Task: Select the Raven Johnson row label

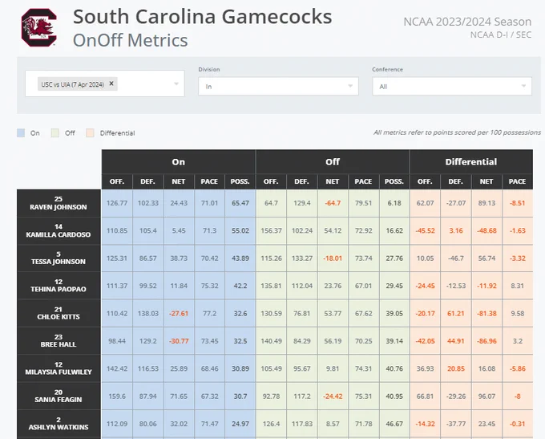Action: tap(59, 203)
